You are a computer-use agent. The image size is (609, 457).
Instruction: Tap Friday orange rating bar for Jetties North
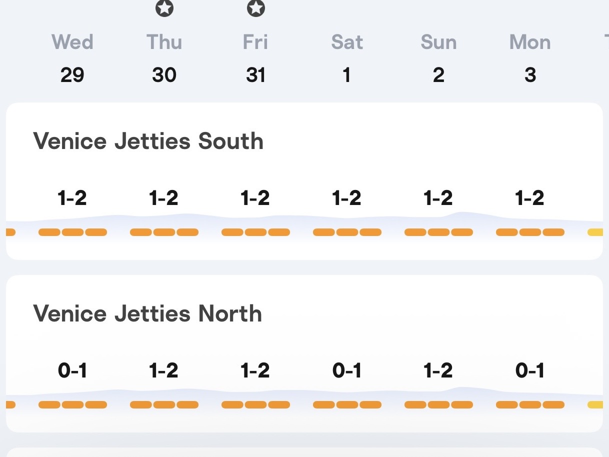point(255,404)
